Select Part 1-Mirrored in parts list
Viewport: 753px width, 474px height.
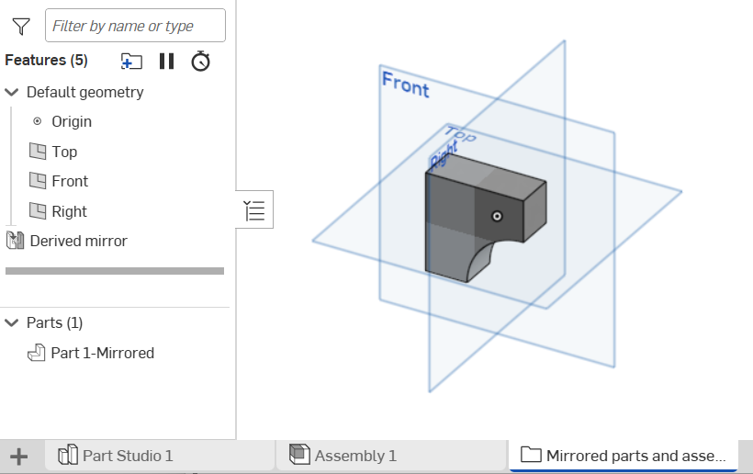[x=102, y=353]
